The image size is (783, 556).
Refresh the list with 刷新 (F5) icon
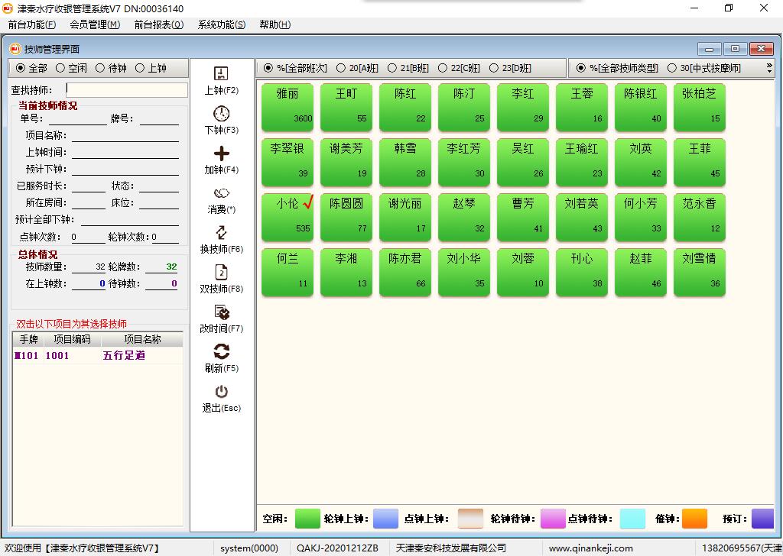click(x=221, y=352)
